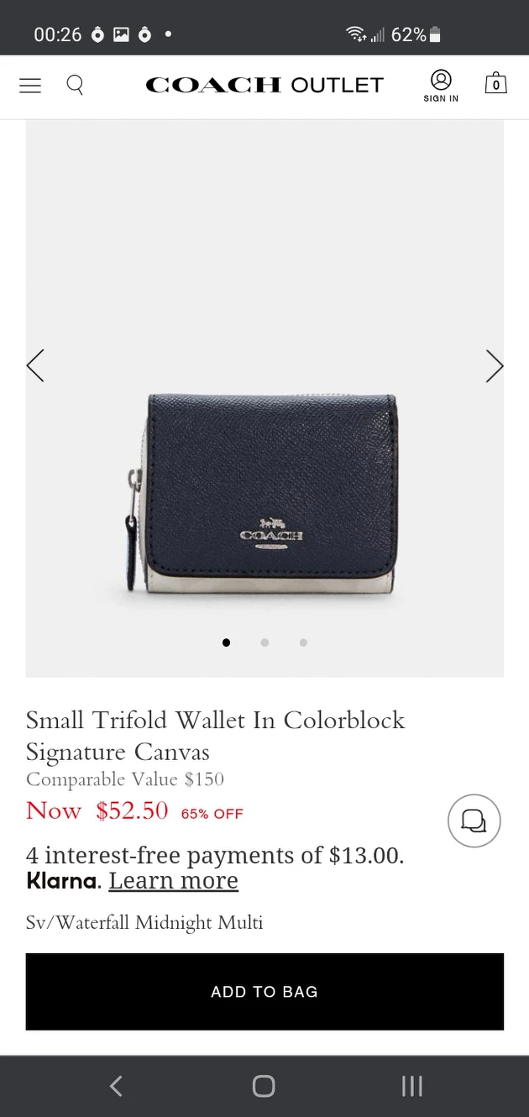Open the live chat bubble icon

click(474, 821)
